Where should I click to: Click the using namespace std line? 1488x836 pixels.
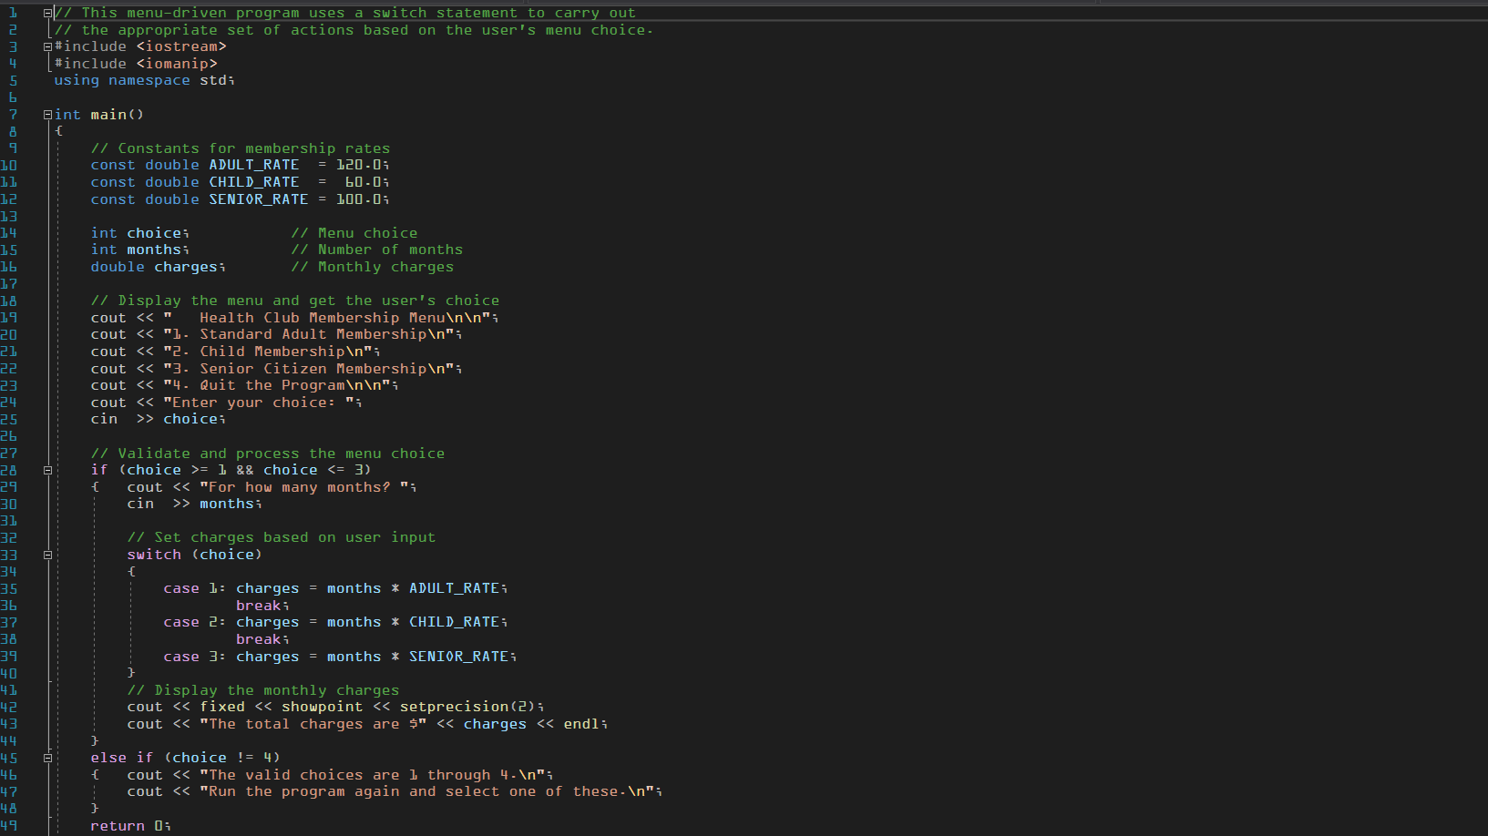pyautogui.click(x=146, y=80)
